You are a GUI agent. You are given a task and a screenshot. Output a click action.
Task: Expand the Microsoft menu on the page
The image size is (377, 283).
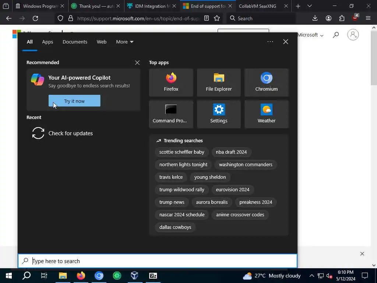310,35
